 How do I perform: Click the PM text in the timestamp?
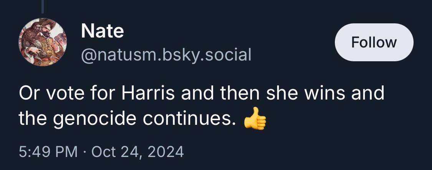coord(67,152)
